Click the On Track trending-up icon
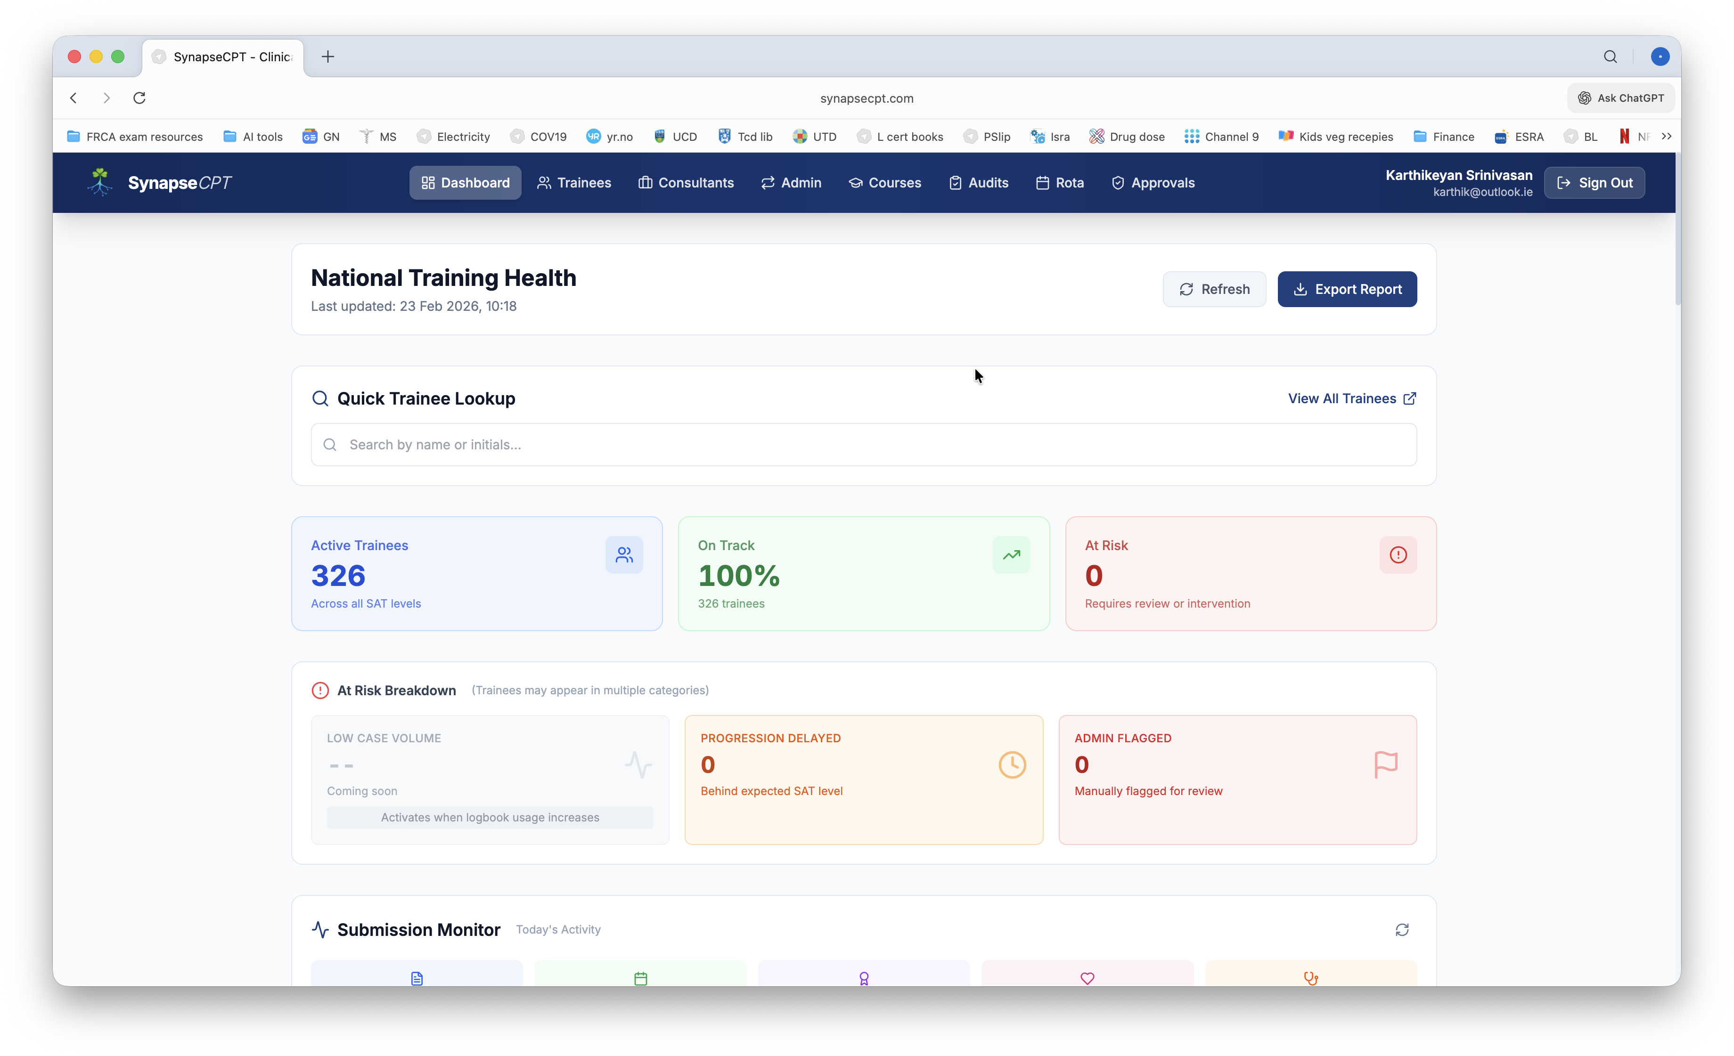 click(1011, 555)
